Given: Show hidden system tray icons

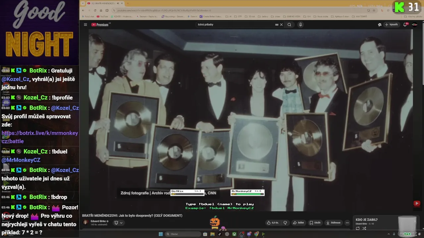Looking at the screenshot, I should (x=389, y=234).
